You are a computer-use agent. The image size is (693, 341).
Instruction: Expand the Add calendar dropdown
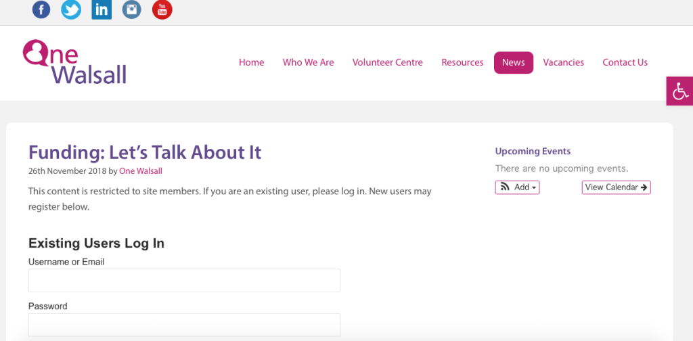[525, 187]
